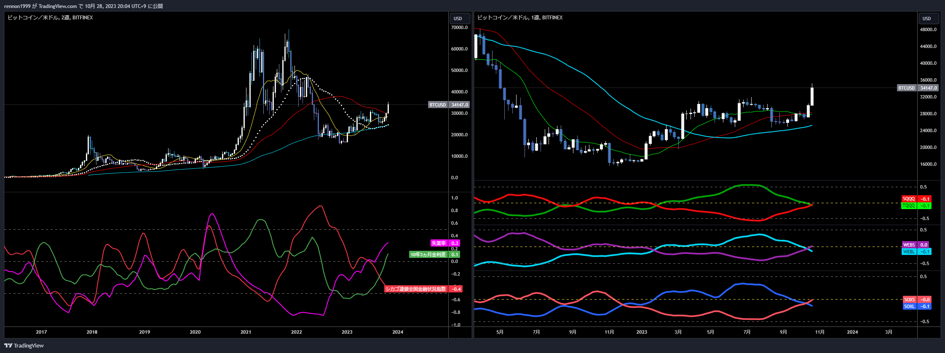Open the USD currency selector on the 2-week chart

[x=460, y=19]
